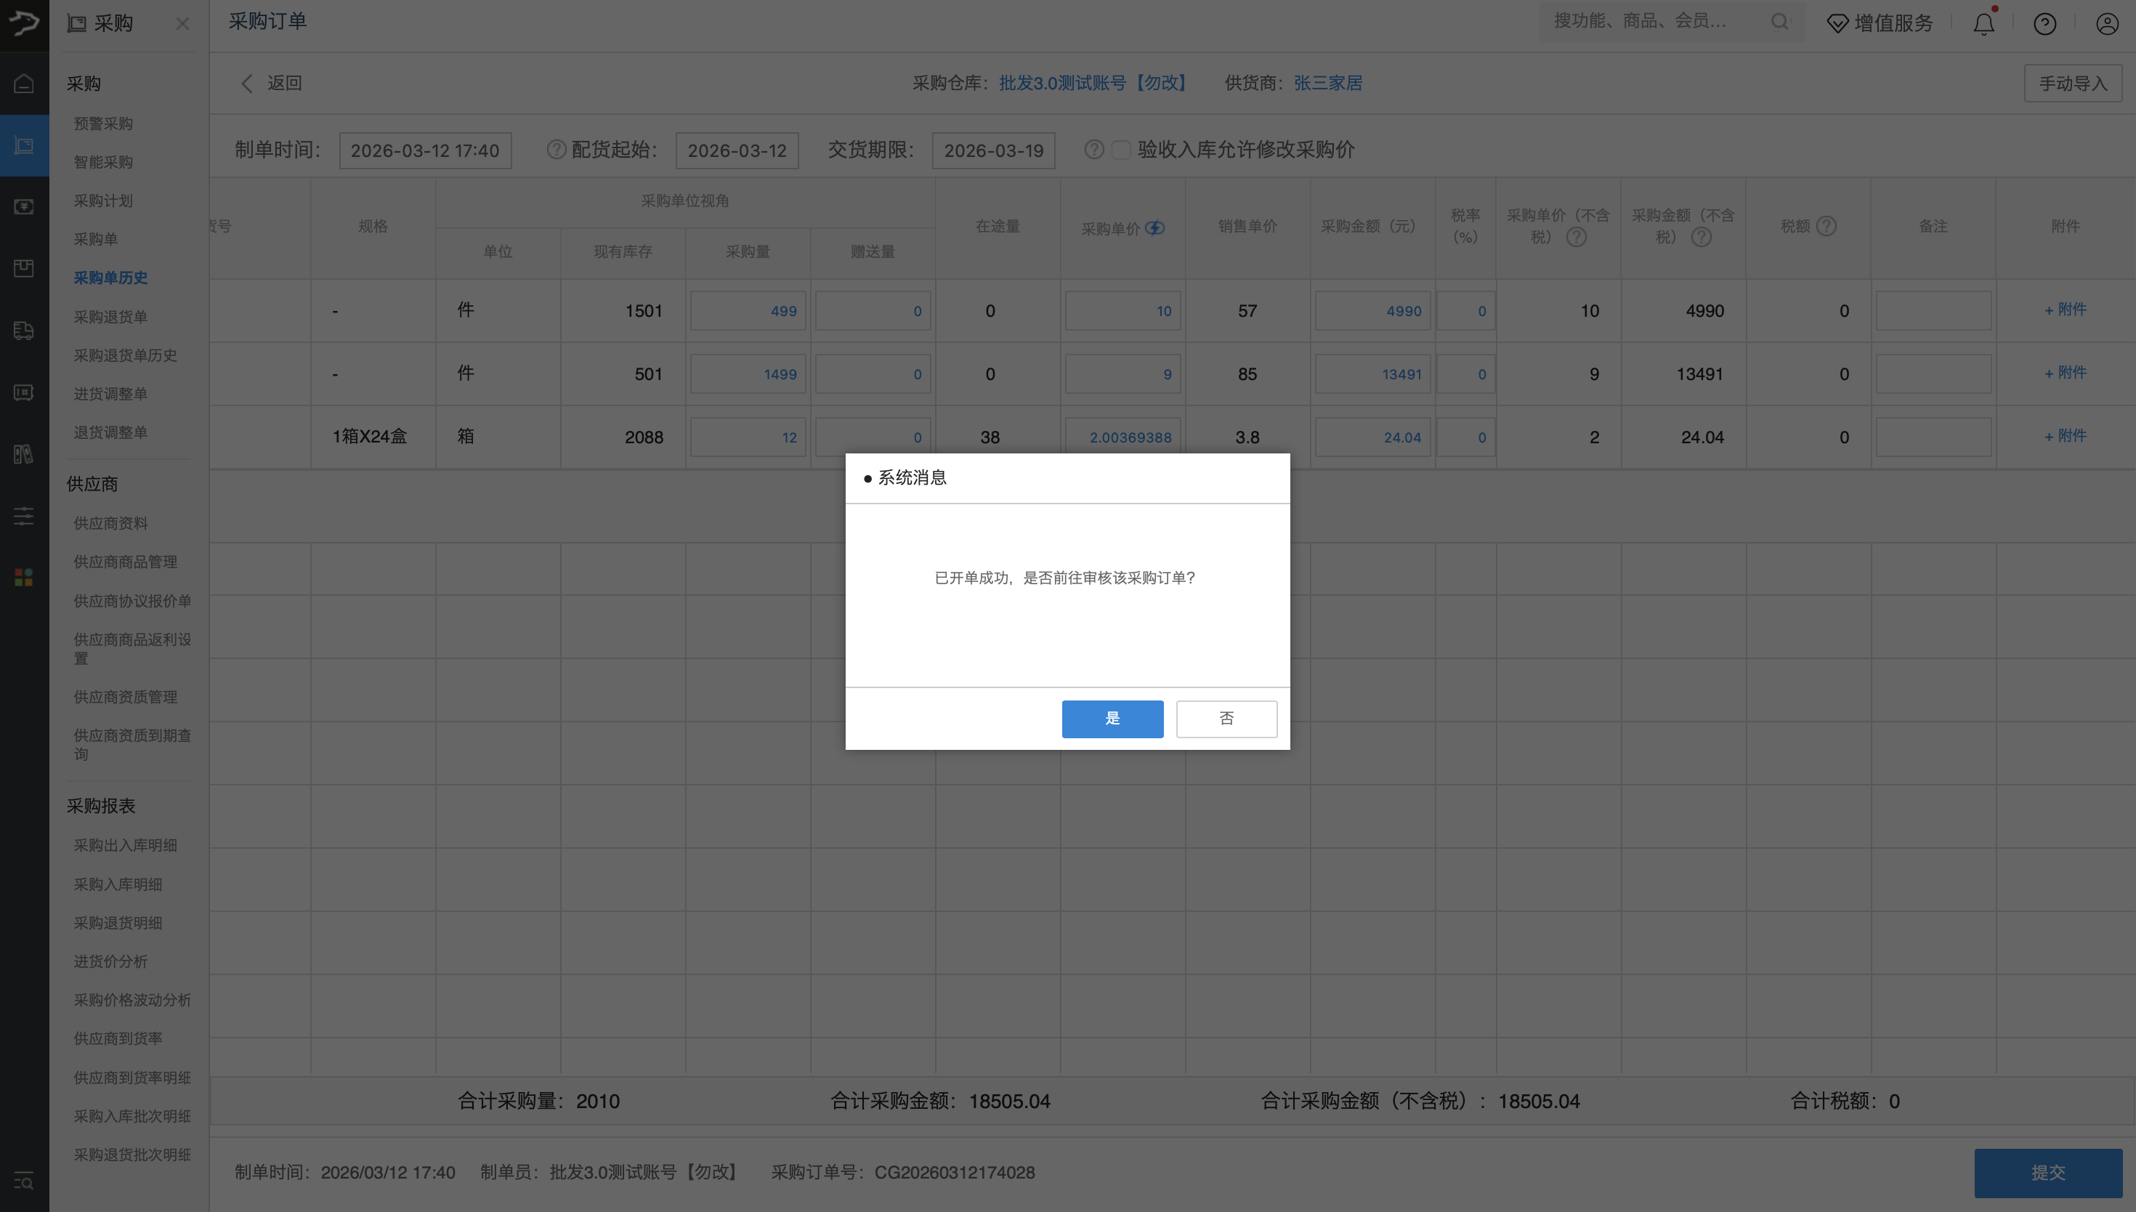Open the user account avatar icon
Viewport: 2136px width, 1212px height.
(2106, 23)
